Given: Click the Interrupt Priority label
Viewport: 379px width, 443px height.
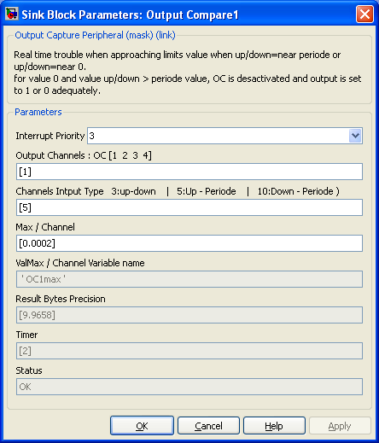Looking at the screenshot, I should 50,136.
